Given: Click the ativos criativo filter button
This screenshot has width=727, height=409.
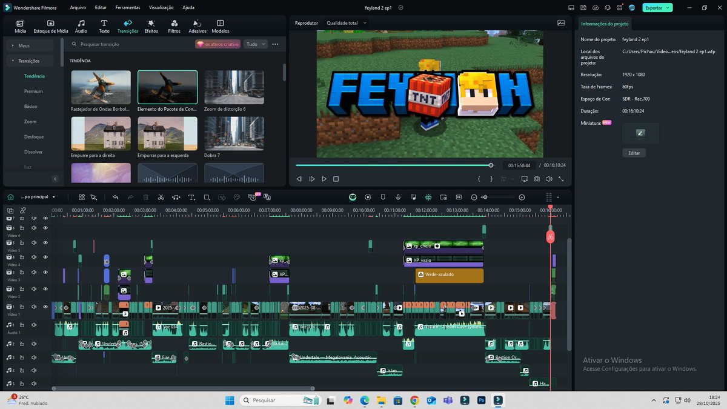Looking at the screenshot, I should [x=218, y=44].
